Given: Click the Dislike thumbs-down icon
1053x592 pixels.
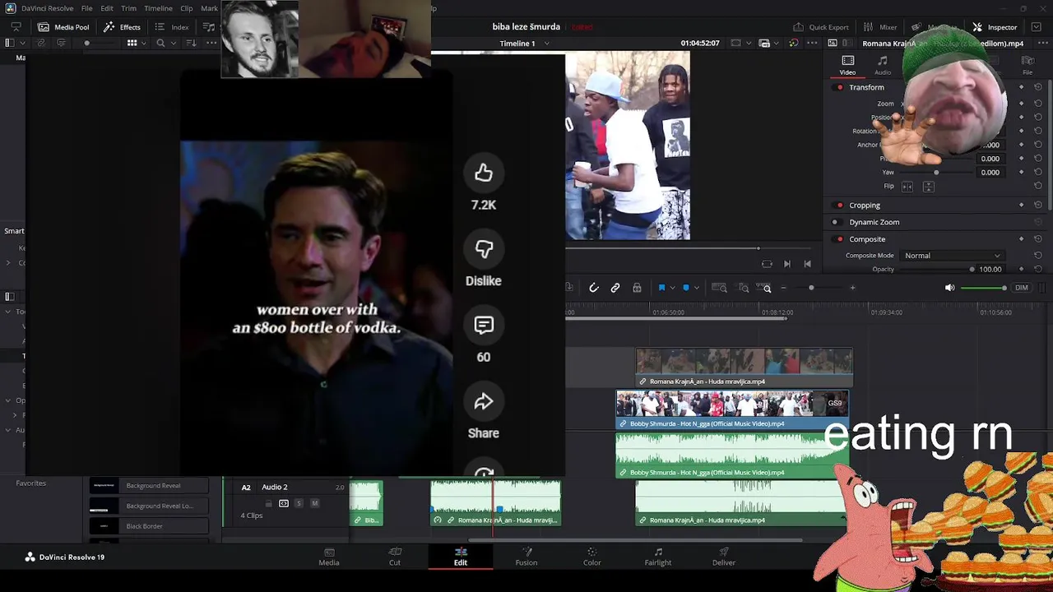Looking at the screenshot, I should [484, 249].
